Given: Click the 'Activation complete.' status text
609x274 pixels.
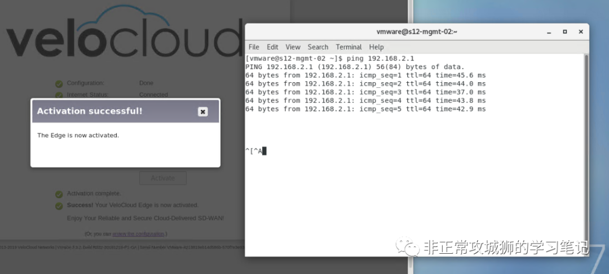Looking at the screenshot, I should [94, 194].
